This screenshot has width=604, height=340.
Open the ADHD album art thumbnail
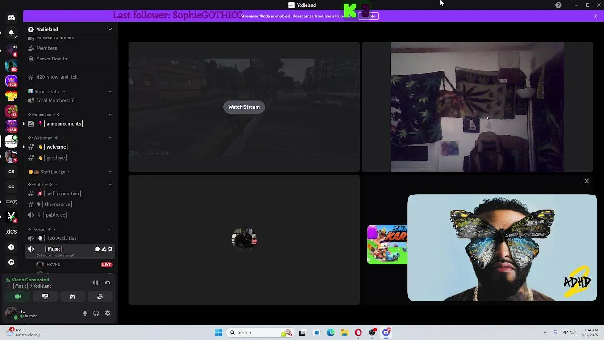click(x=502, y=247)
